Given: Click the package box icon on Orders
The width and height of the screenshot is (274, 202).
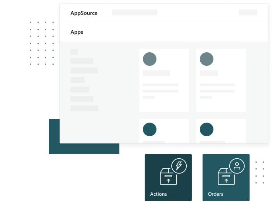Looking at the screenshot, I should pos(226,177).
